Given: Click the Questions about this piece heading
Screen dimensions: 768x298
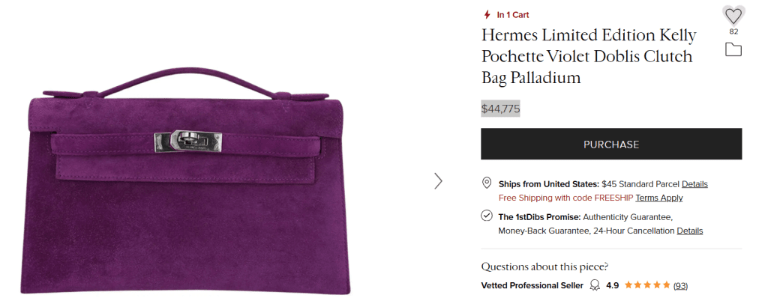Looking at the screenshot, I should (544, 267).
